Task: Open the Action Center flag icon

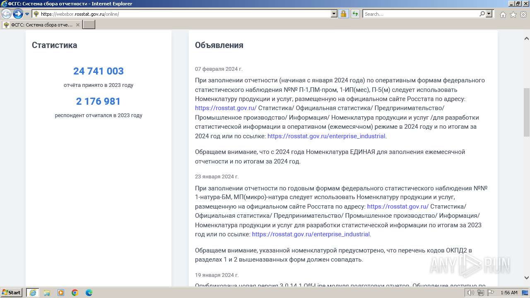Action: coord(491,293)
